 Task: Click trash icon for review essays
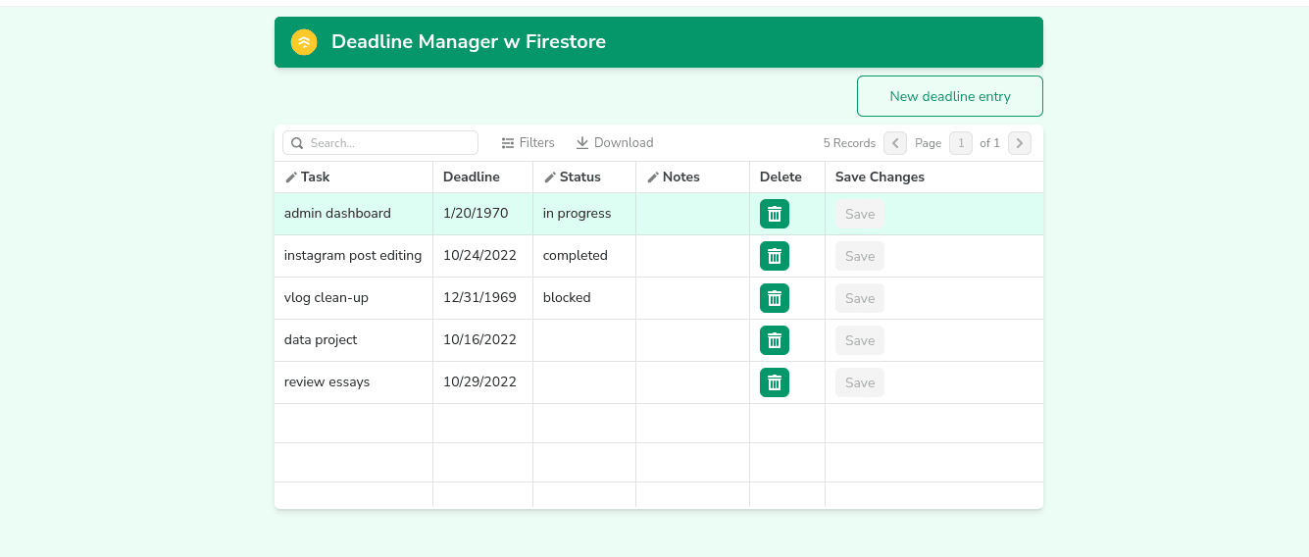point(774,382)
